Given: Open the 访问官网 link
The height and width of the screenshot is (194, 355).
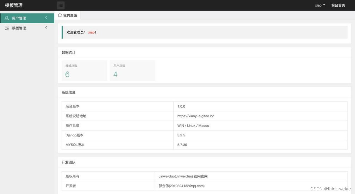Looking at the screenshot, I should point(201,176).
